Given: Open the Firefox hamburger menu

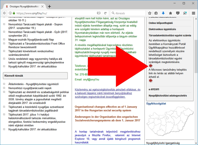Looking at the screenshot, I should click(193, 13).
